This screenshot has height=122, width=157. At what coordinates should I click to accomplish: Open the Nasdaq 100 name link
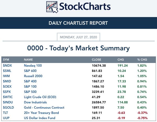(33, 66)
